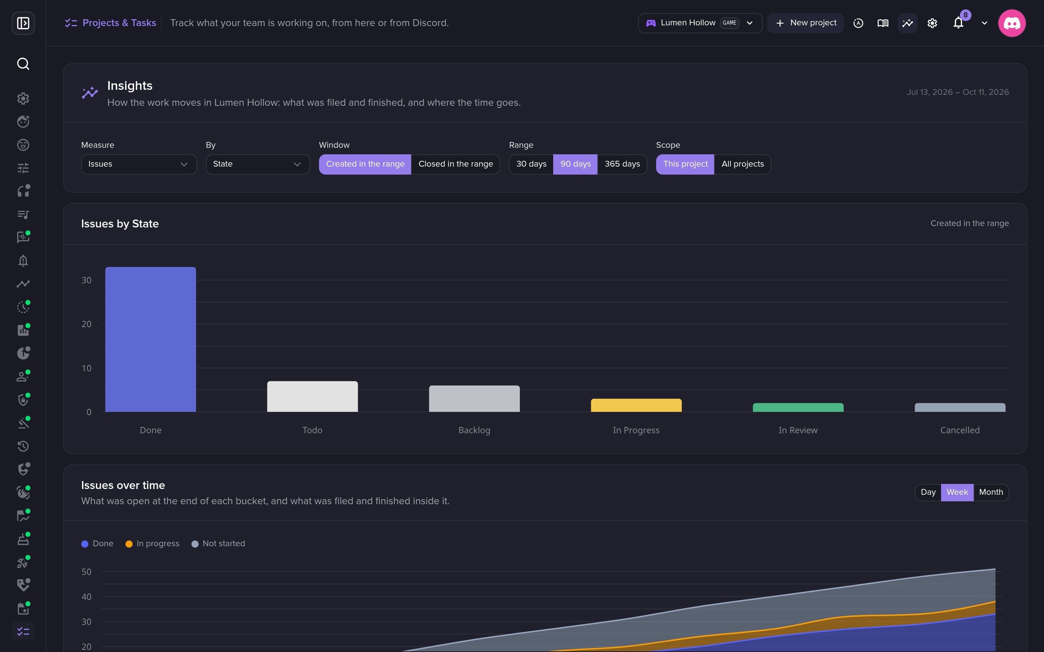
Task: Open the sliders tuning sidebar icon
Action: point(23,168)
